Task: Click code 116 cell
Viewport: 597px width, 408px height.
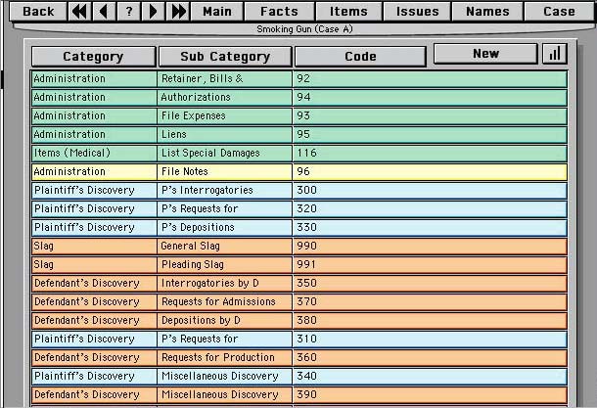Action: (431, 153)
